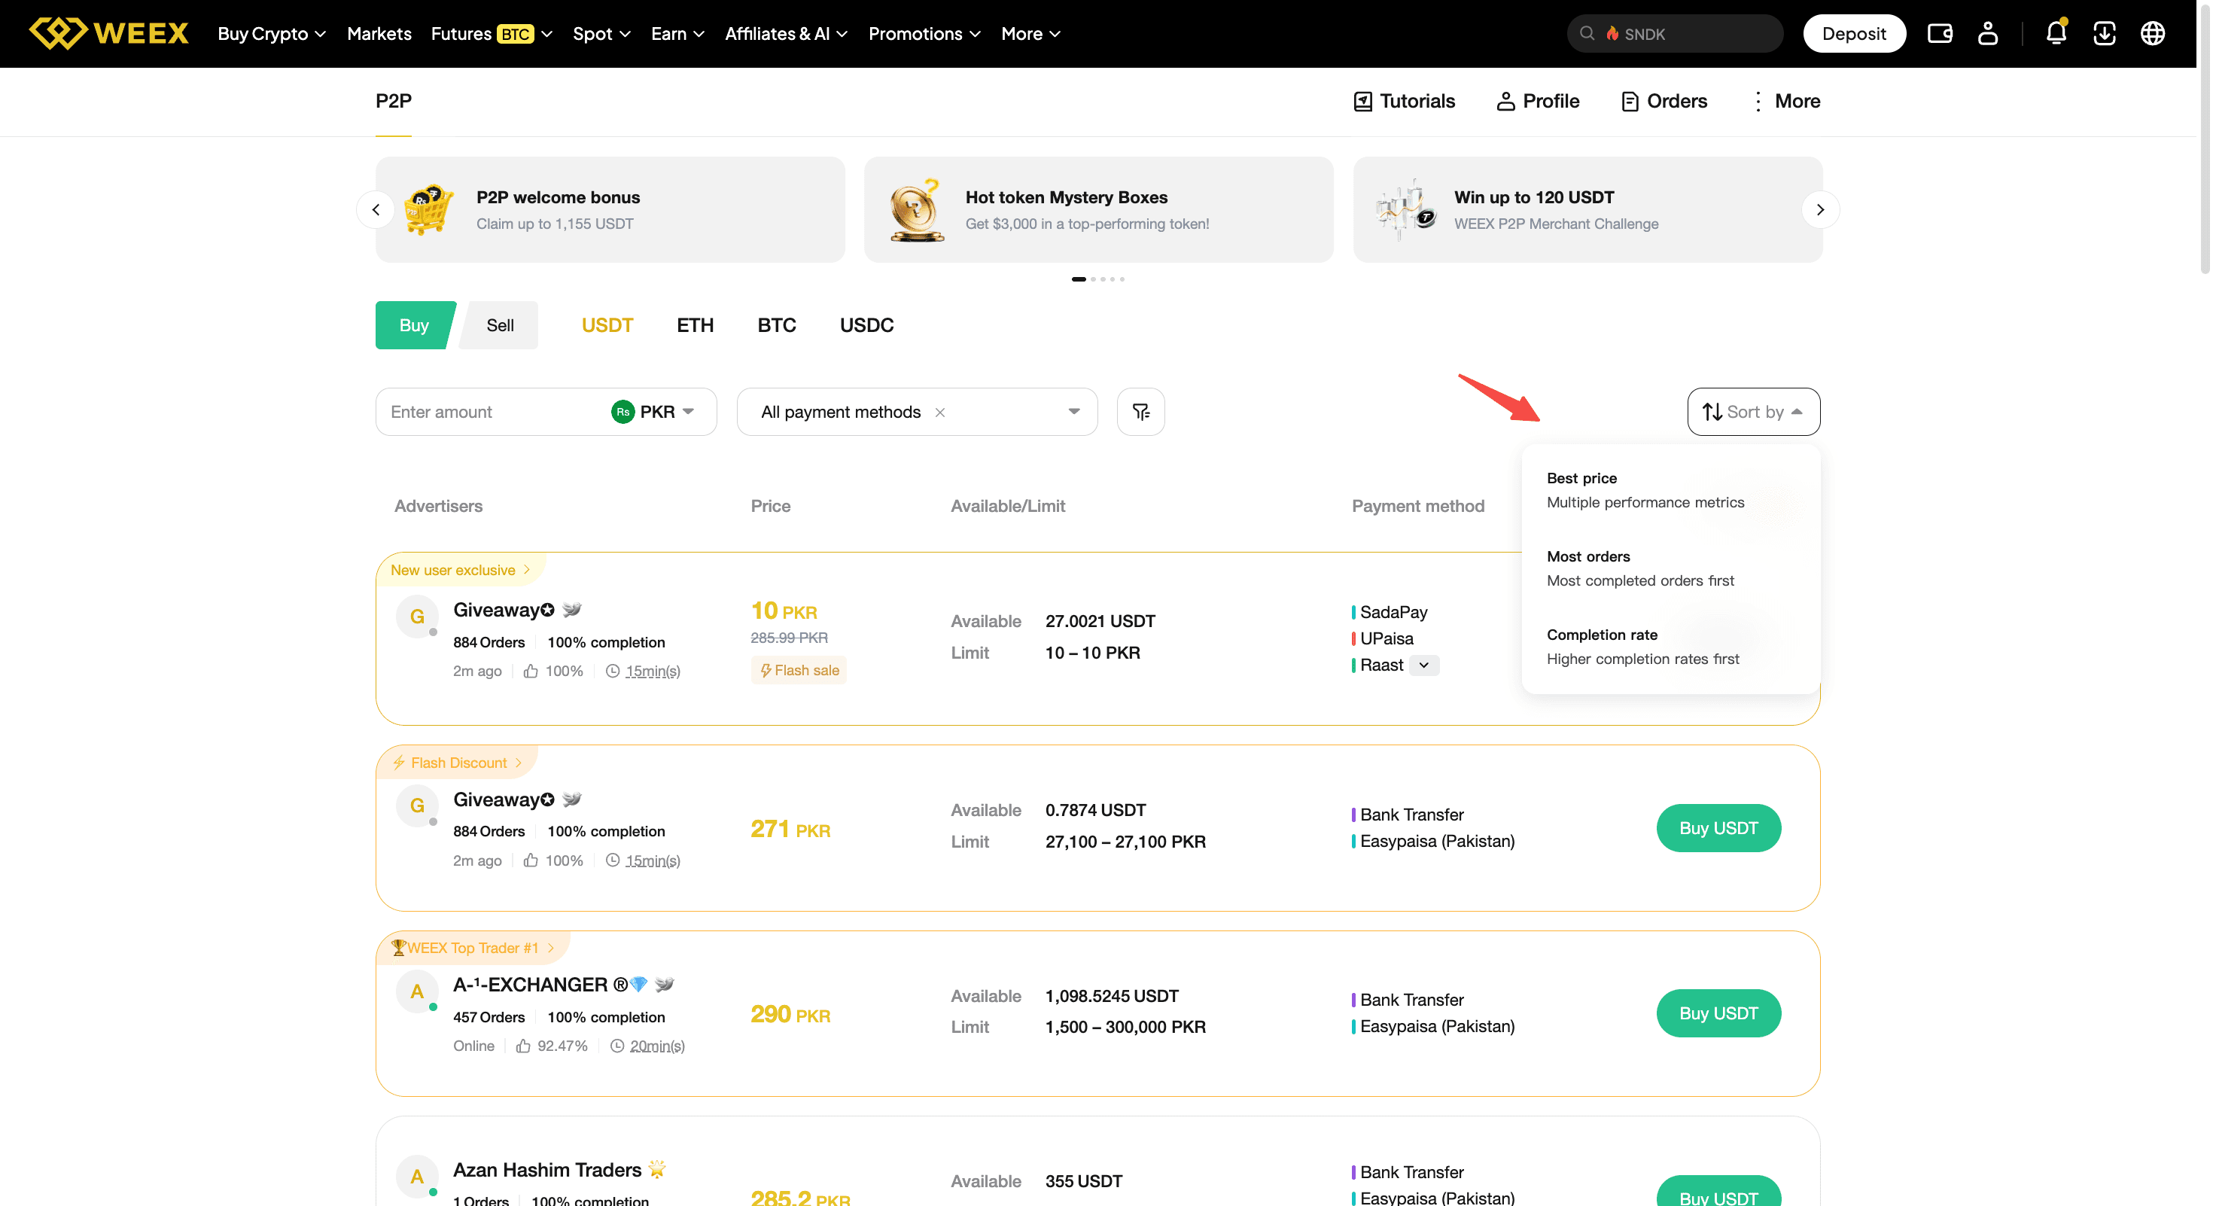2213x1206 pixels.
Task: Open the user account icon
Action: pos(1988,33)
